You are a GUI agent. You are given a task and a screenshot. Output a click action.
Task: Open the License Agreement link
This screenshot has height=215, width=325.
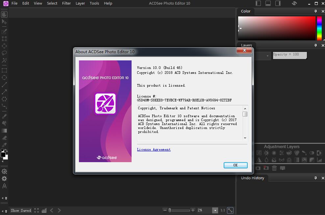pyautogui.click(x=154, y=149)
